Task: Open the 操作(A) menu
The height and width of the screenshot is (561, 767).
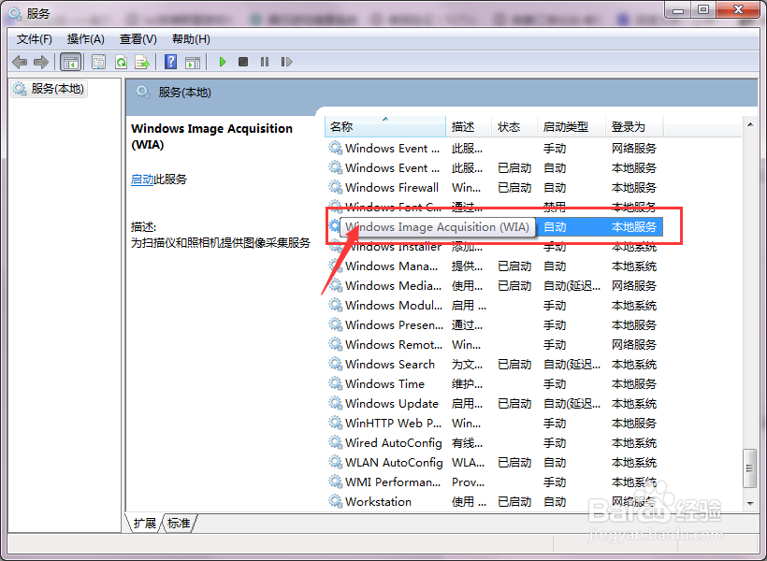Action: coord(86,39)
